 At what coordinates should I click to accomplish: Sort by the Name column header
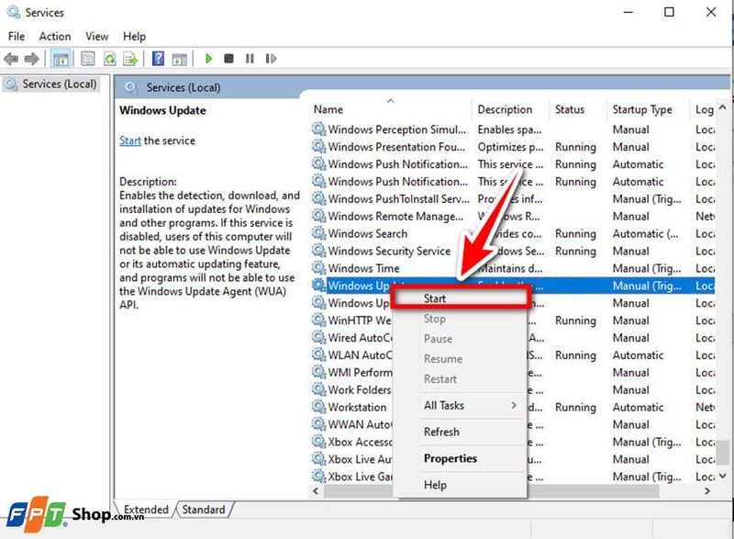click(392, 109)
